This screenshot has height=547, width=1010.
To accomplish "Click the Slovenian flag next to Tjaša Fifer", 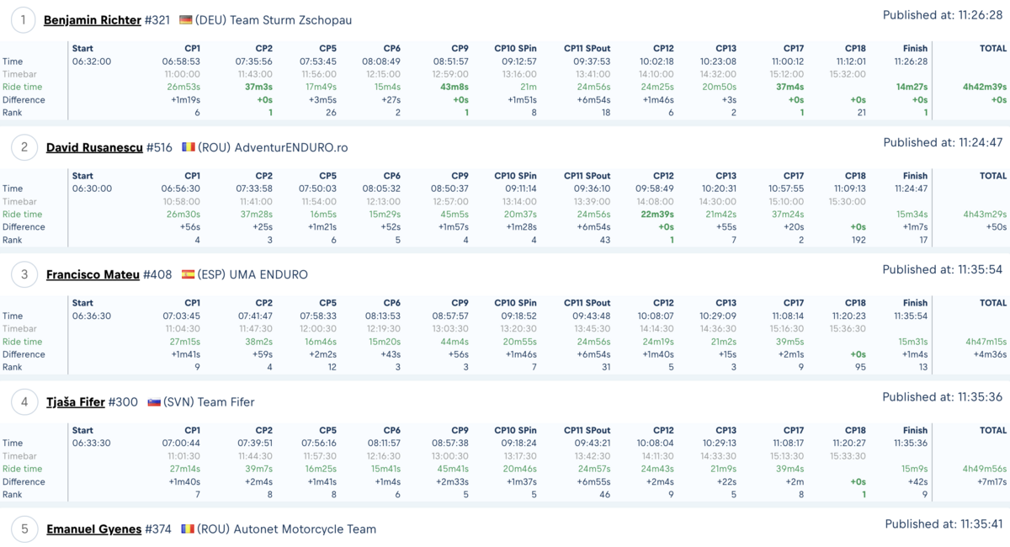I will coord(154,402).
